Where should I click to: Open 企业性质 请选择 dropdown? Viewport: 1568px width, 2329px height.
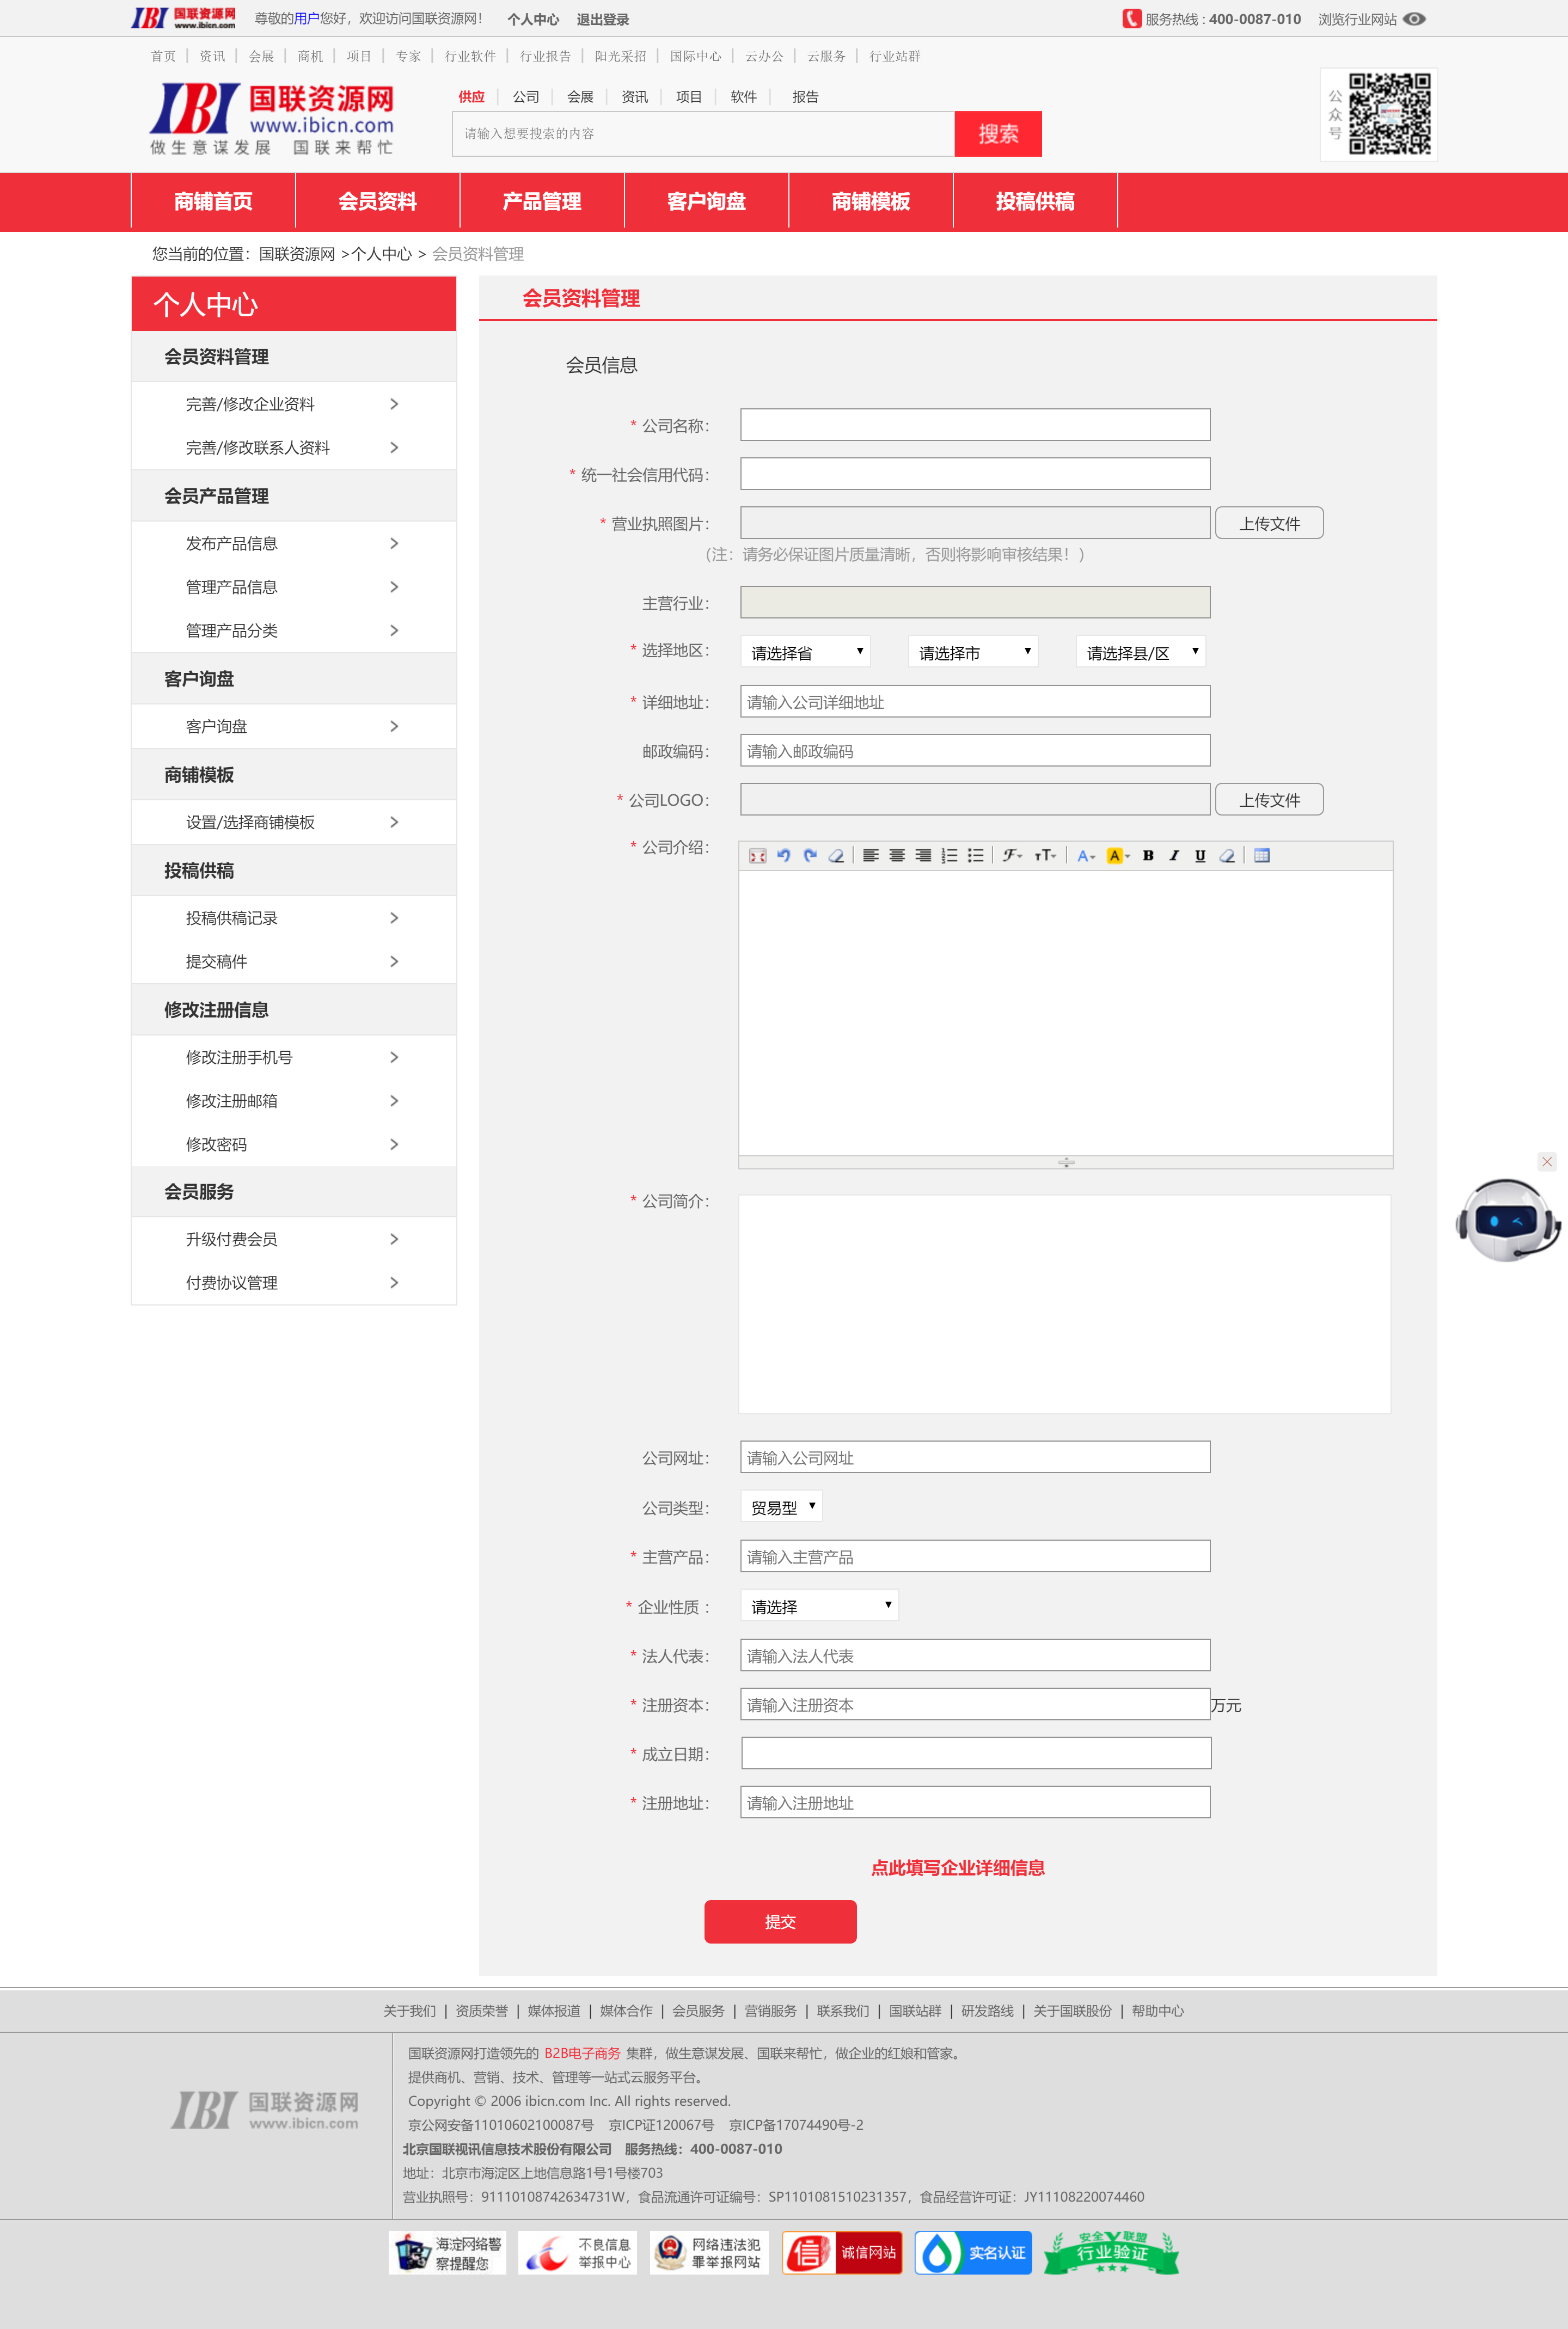pos(819,1606)
